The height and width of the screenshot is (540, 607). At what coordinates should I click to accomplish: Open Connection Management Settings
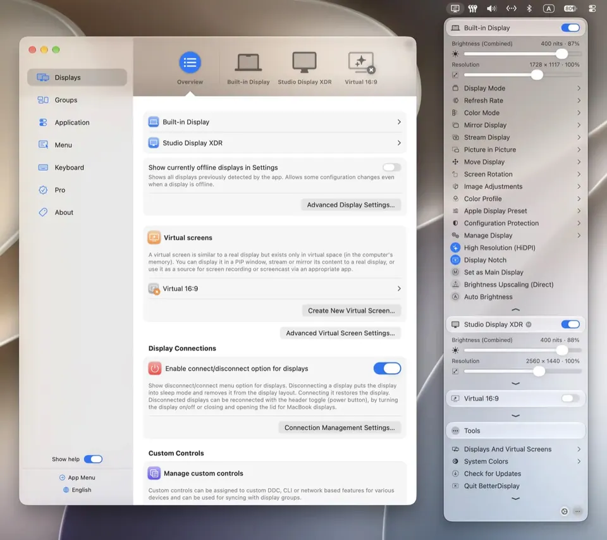point(340,427)
